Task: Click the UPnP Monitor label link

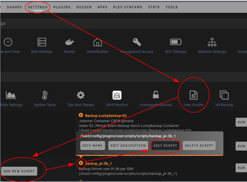Action: [x=117, y=105]
